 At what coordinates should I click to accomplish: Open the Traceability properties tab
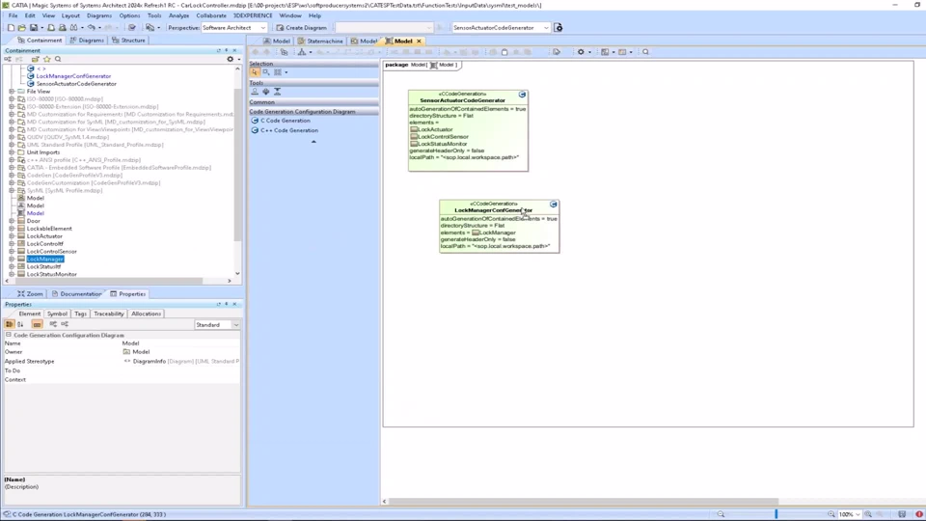pyautogui.click(x=109, y=314)
